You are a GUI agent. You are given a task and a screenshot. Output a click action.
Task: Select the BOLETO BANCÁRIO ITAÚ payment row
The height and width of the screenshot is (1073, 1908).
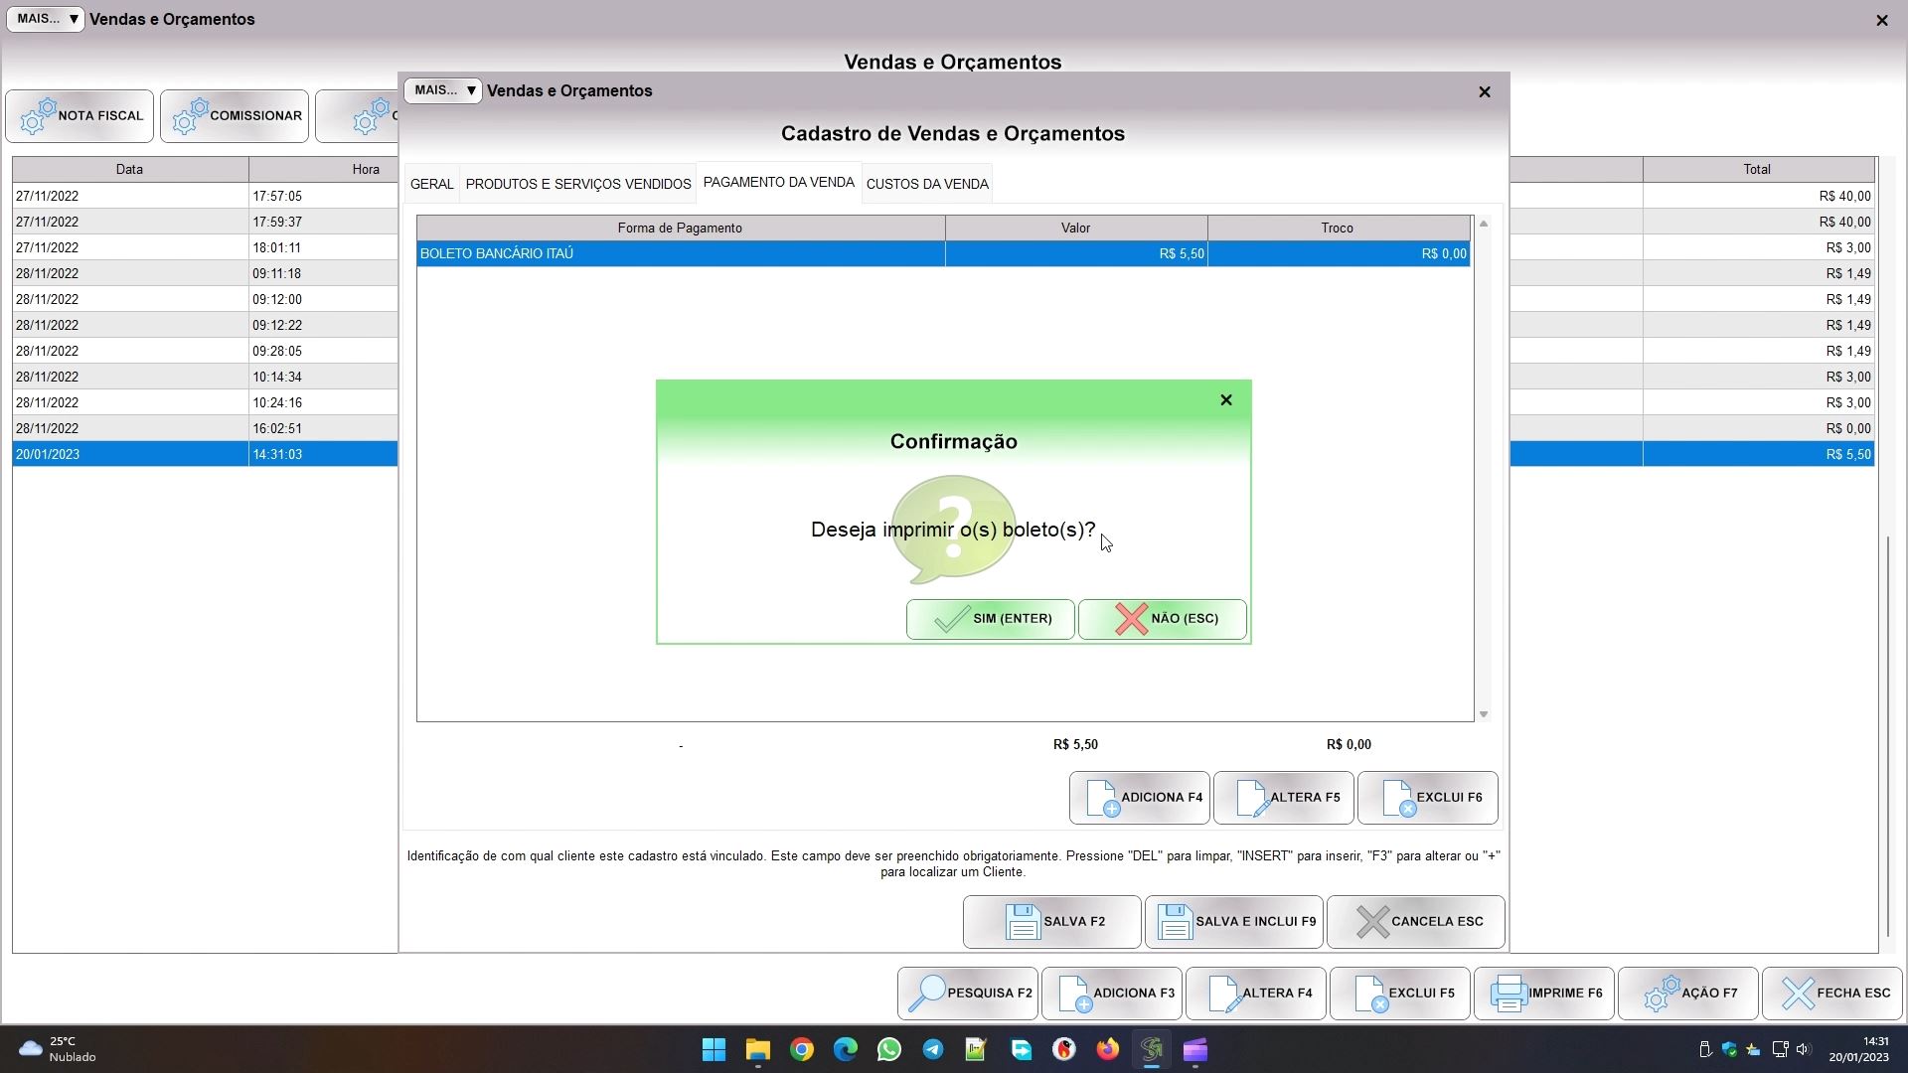click(x=680, y=254)
